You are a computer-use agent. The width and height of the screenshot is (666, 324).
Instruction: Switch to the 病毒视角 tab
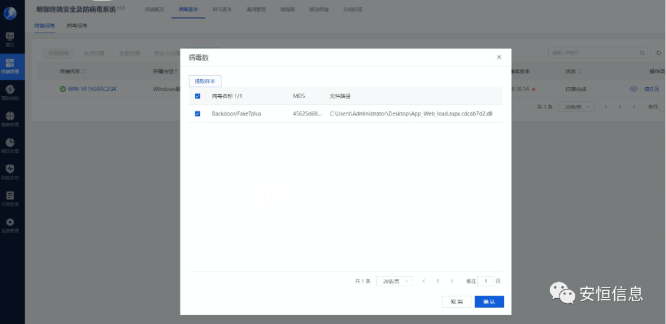(77, 26)
